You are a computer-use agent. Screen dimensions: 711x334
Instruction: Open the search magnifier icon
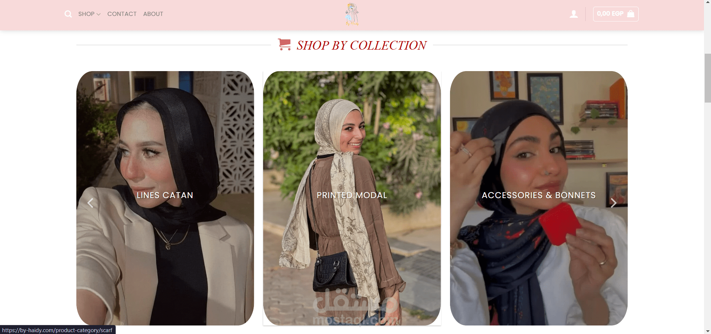[x=68, y=14]
